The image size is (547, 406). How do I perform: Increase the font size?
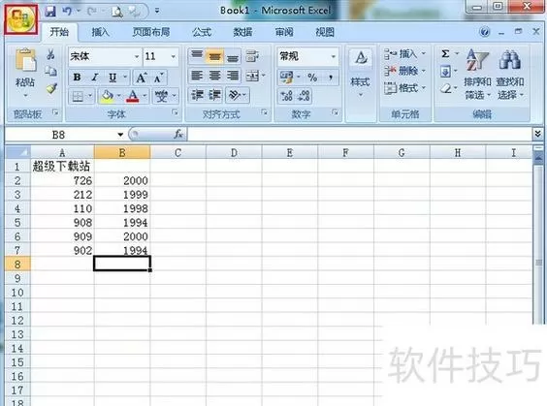click(141, 78)
